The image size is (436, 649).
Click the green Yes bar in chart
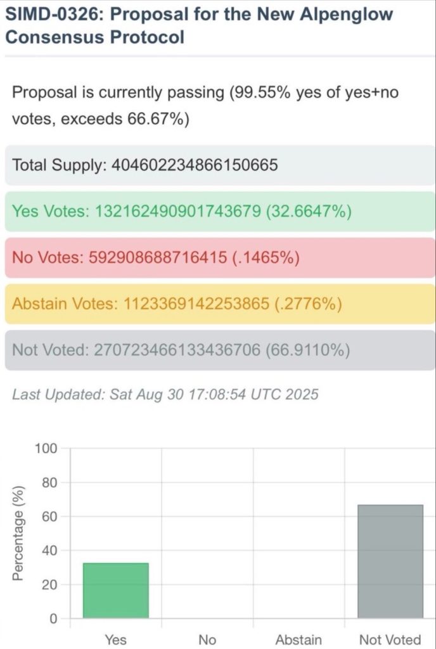116,591
